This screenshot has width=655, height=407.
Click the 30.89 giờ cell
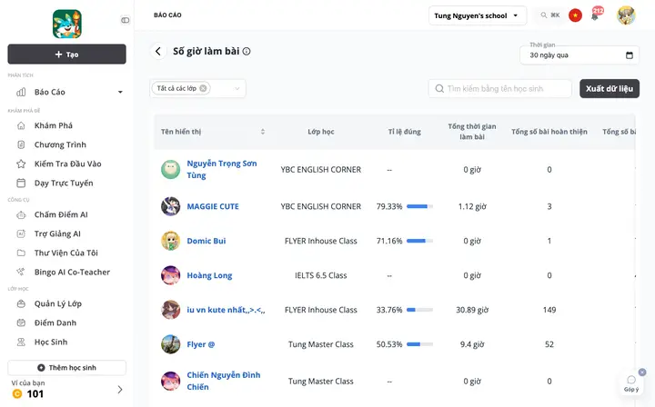[x=472, y=310]
